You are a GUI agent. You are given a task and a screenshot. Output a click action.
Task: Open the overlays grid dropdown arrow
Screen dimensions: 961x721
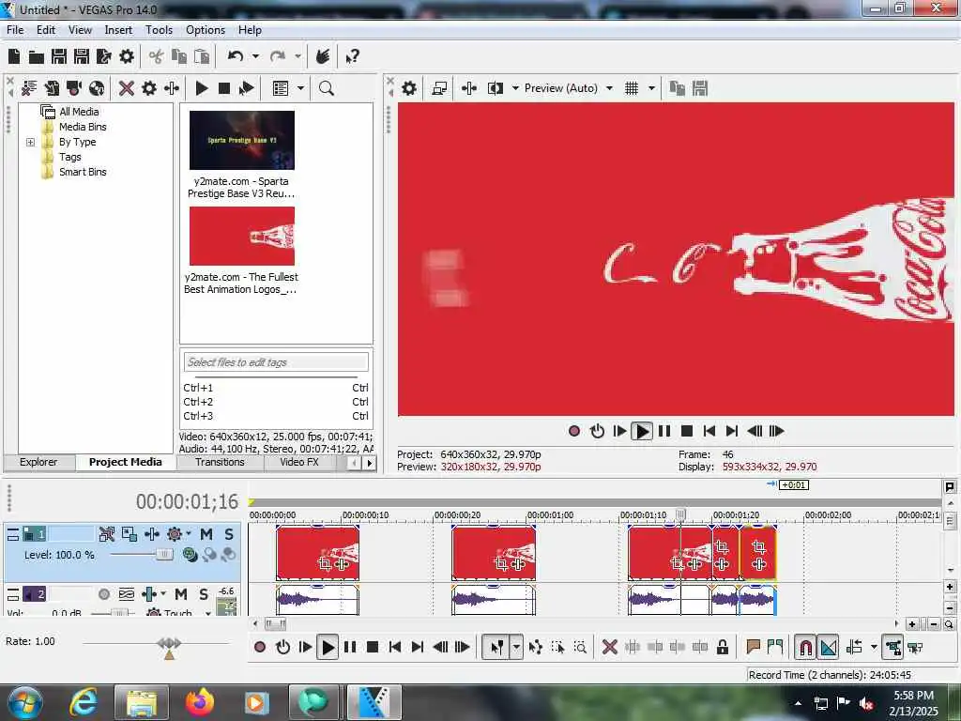pos(651,88)
